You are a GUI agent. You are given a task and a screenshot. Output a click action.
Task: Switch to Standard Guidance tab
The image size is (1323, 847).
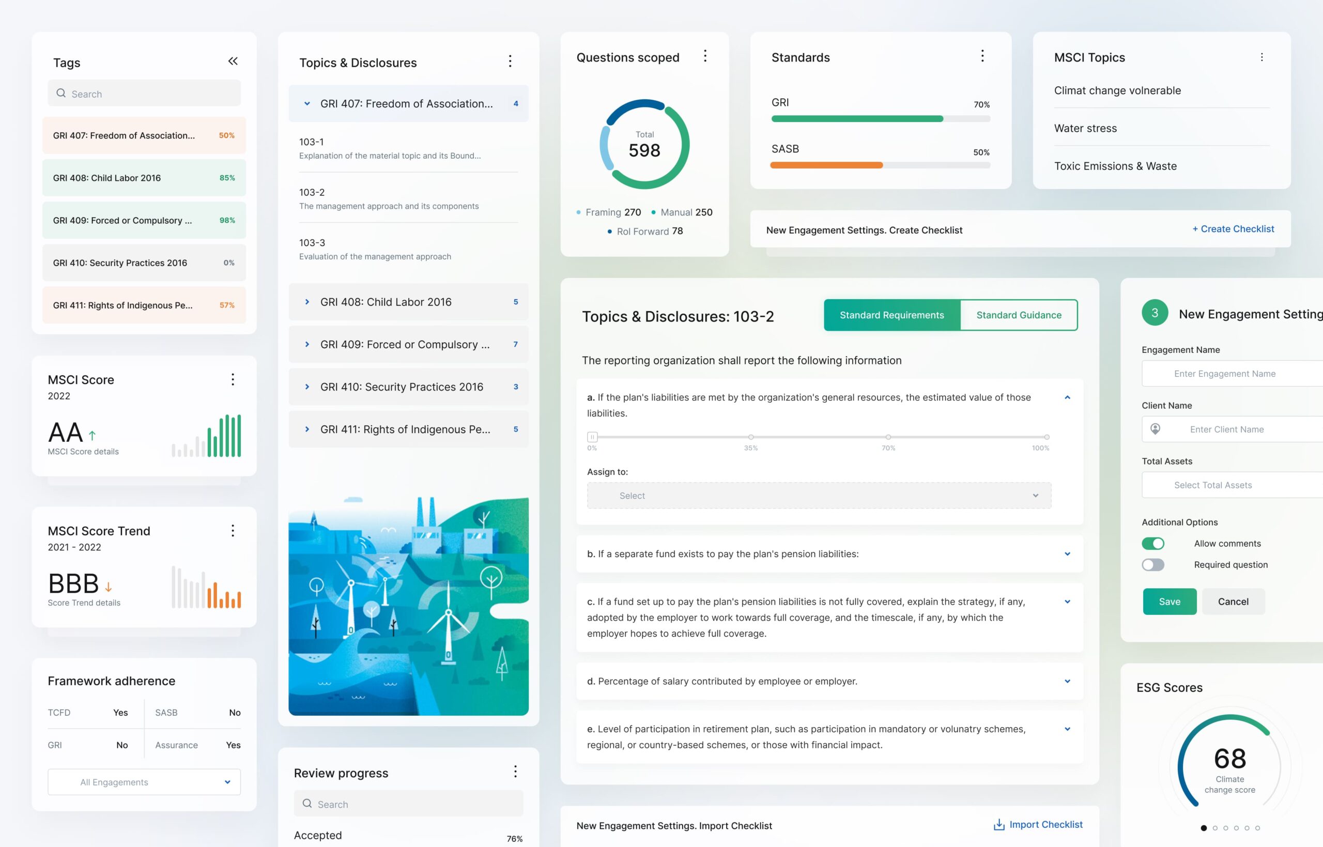tap(1019, 315)
